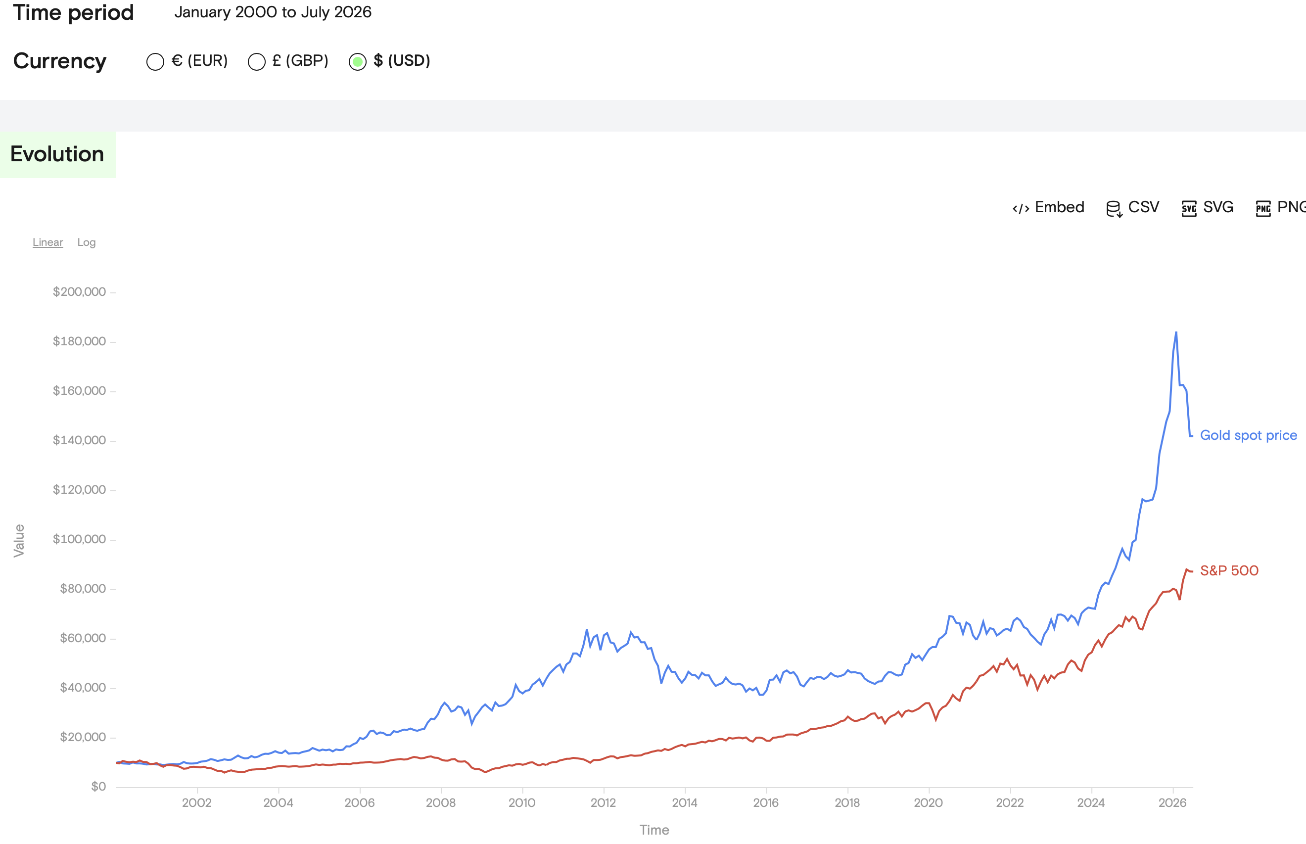Click the S&P 500 legend label

click(1229, 570)
